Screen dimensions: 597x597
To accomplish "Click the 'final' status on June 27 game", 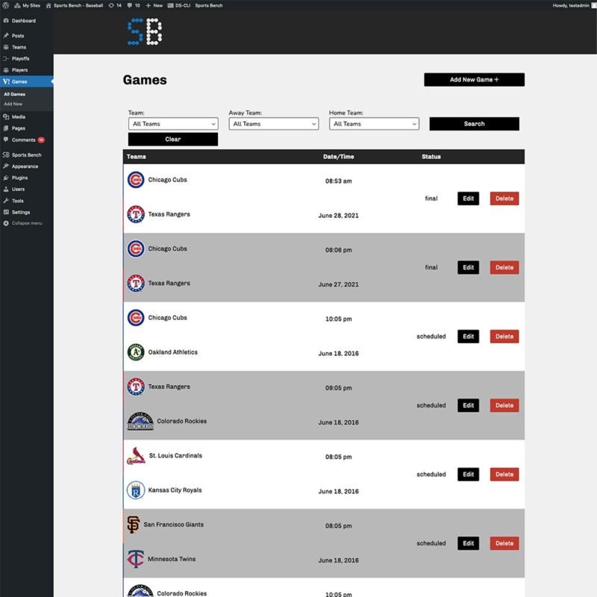I will point(431,267).
